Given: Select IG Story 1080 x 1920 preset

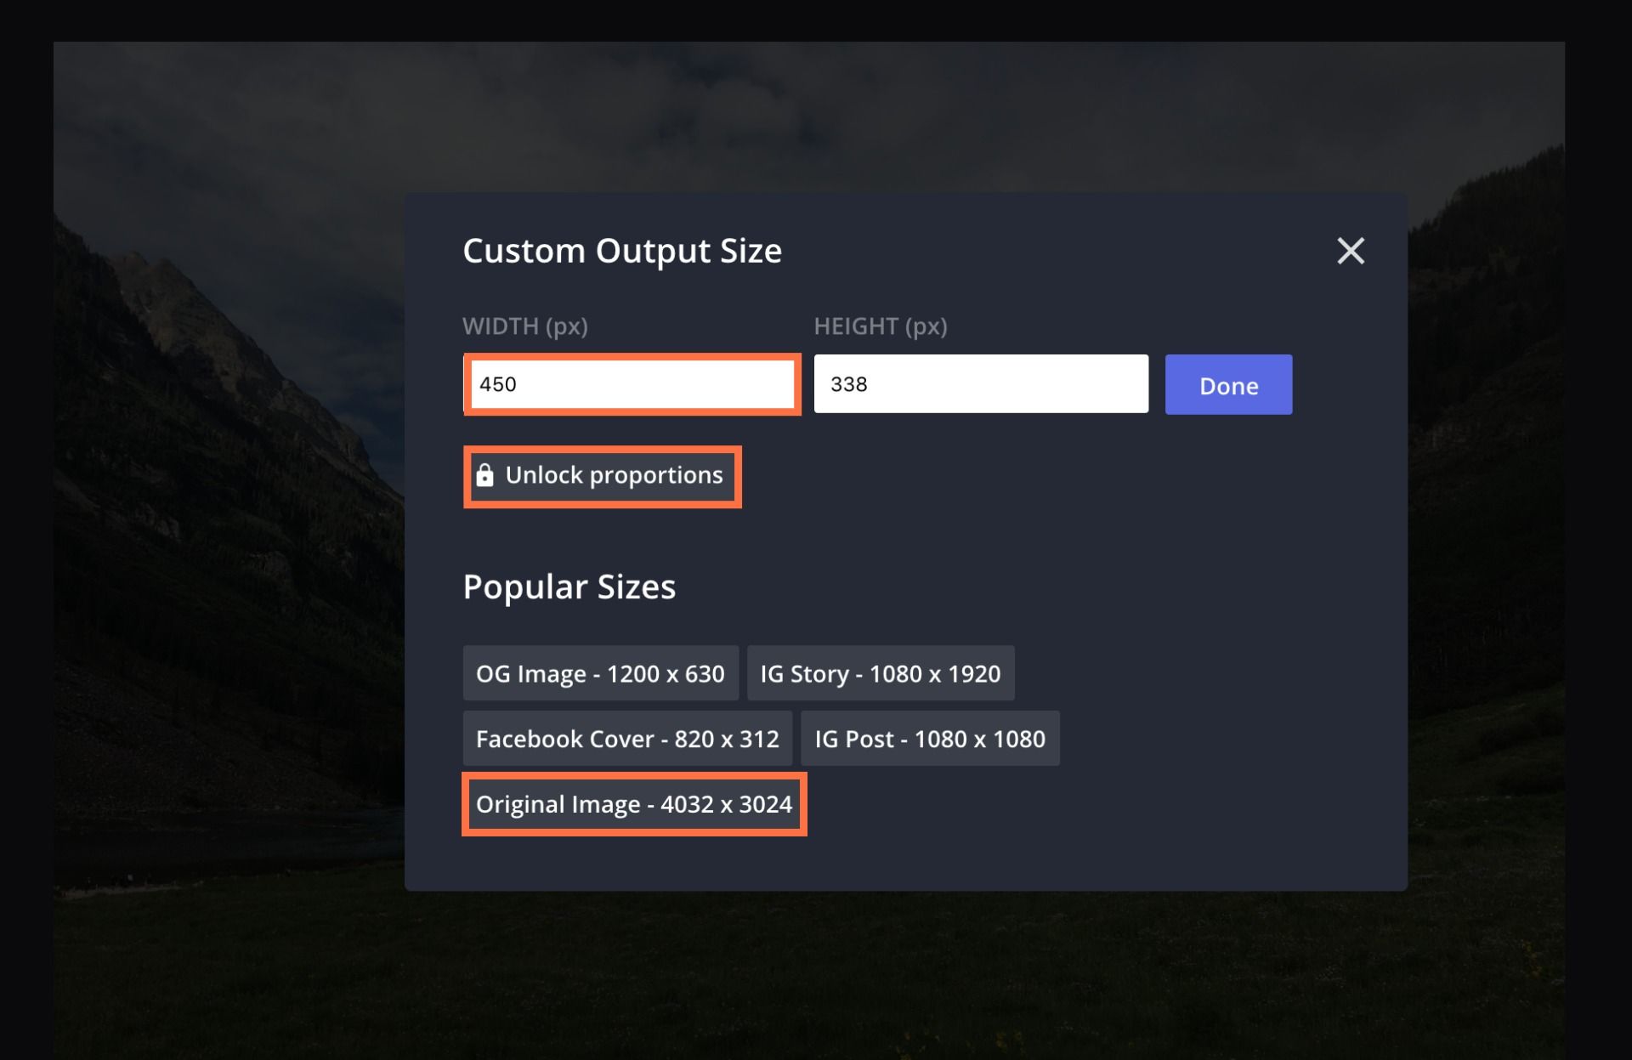Looking at the screenshot, I should click(x=880, y=674).
